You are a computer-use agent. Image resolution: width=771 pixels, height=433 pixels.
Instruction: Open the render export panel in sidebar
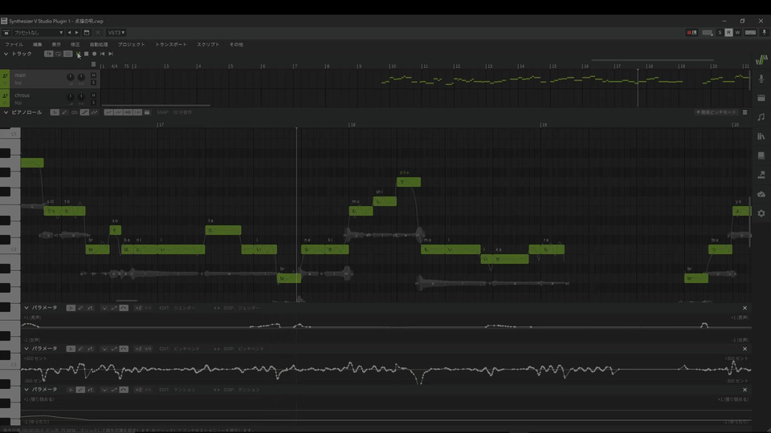(761, 175)
